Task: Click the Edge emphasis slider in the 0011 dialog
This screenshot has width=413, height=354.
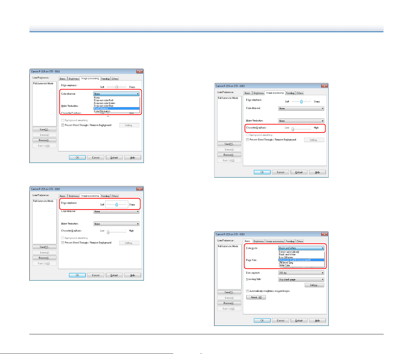Action: (116, 86)
